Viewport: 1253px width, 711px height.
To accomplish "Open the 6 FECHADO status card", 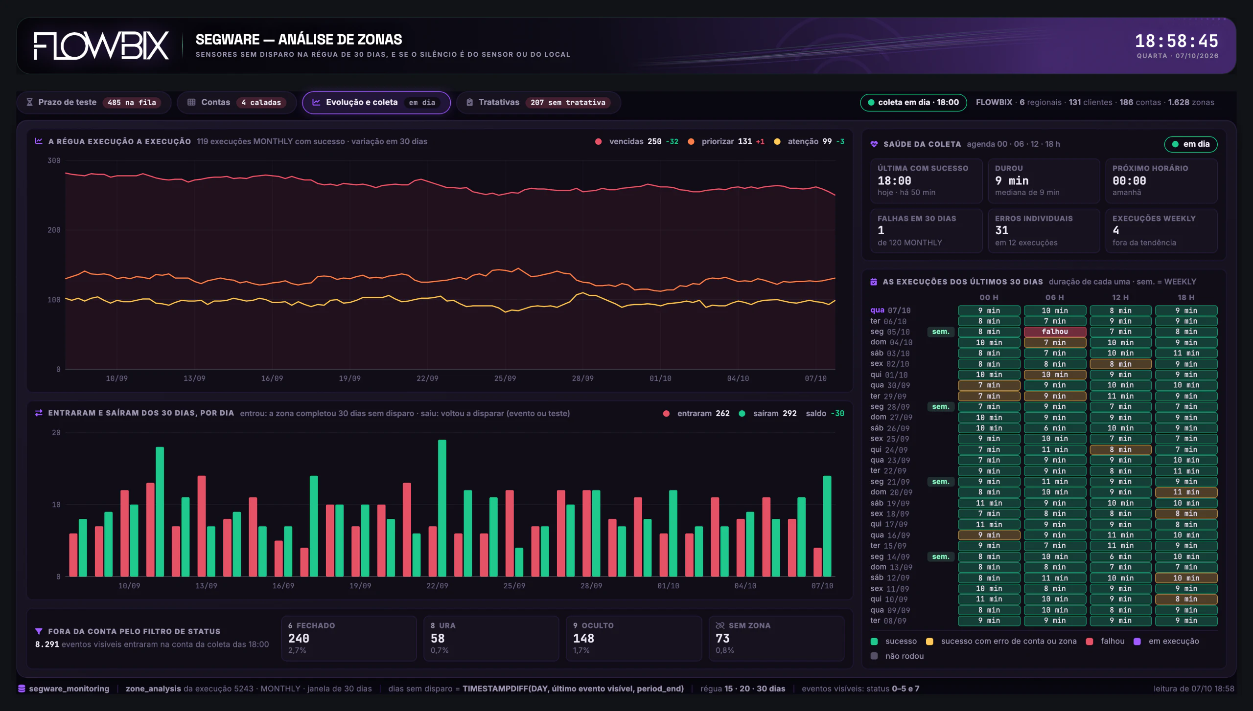I will [x=349, y=639].
